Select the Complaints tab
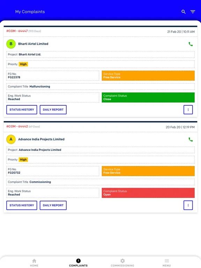Screen dimensions: 201x268 point(78,263)
